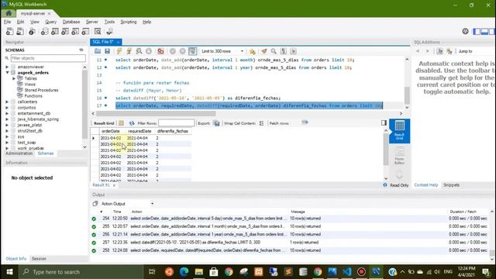Click the Jump to button in SQL Additions

465,51
